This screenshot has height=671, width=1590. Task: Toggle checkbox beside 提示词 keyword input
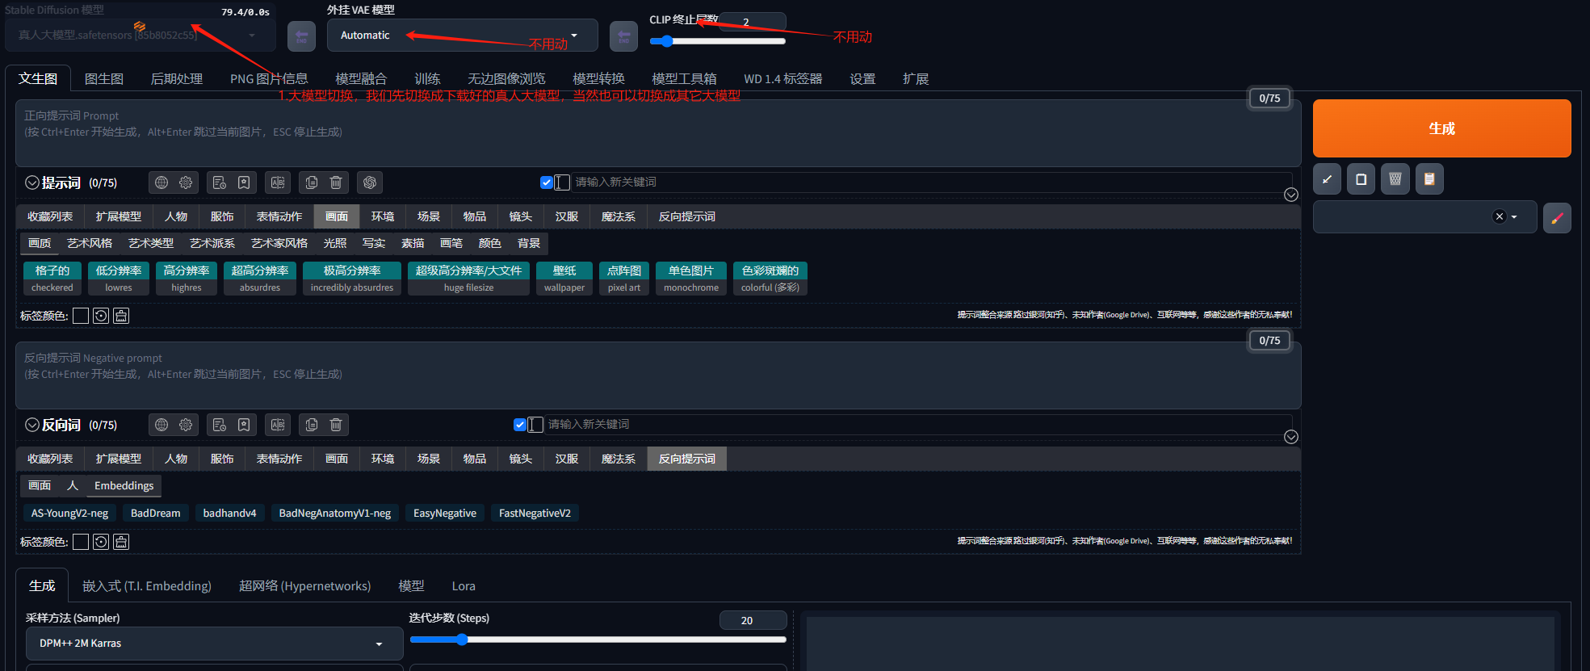547,182
